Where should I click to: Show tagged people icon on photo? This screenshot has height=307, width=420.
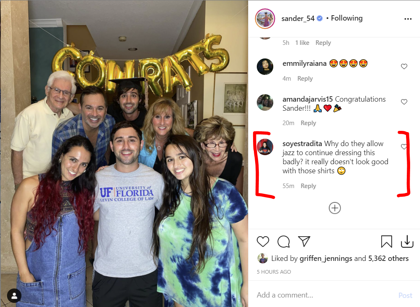14,295
